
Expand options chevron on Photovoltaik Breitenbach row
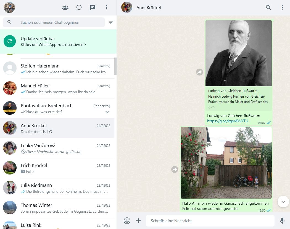click(107, 112)
